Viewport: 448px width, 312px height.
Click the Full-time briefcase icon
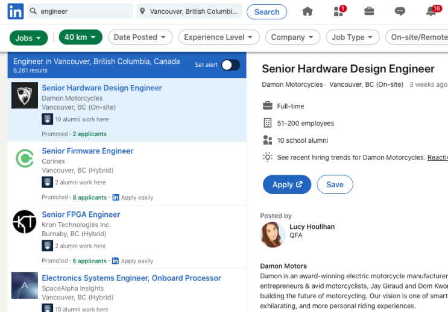[268, 106]
